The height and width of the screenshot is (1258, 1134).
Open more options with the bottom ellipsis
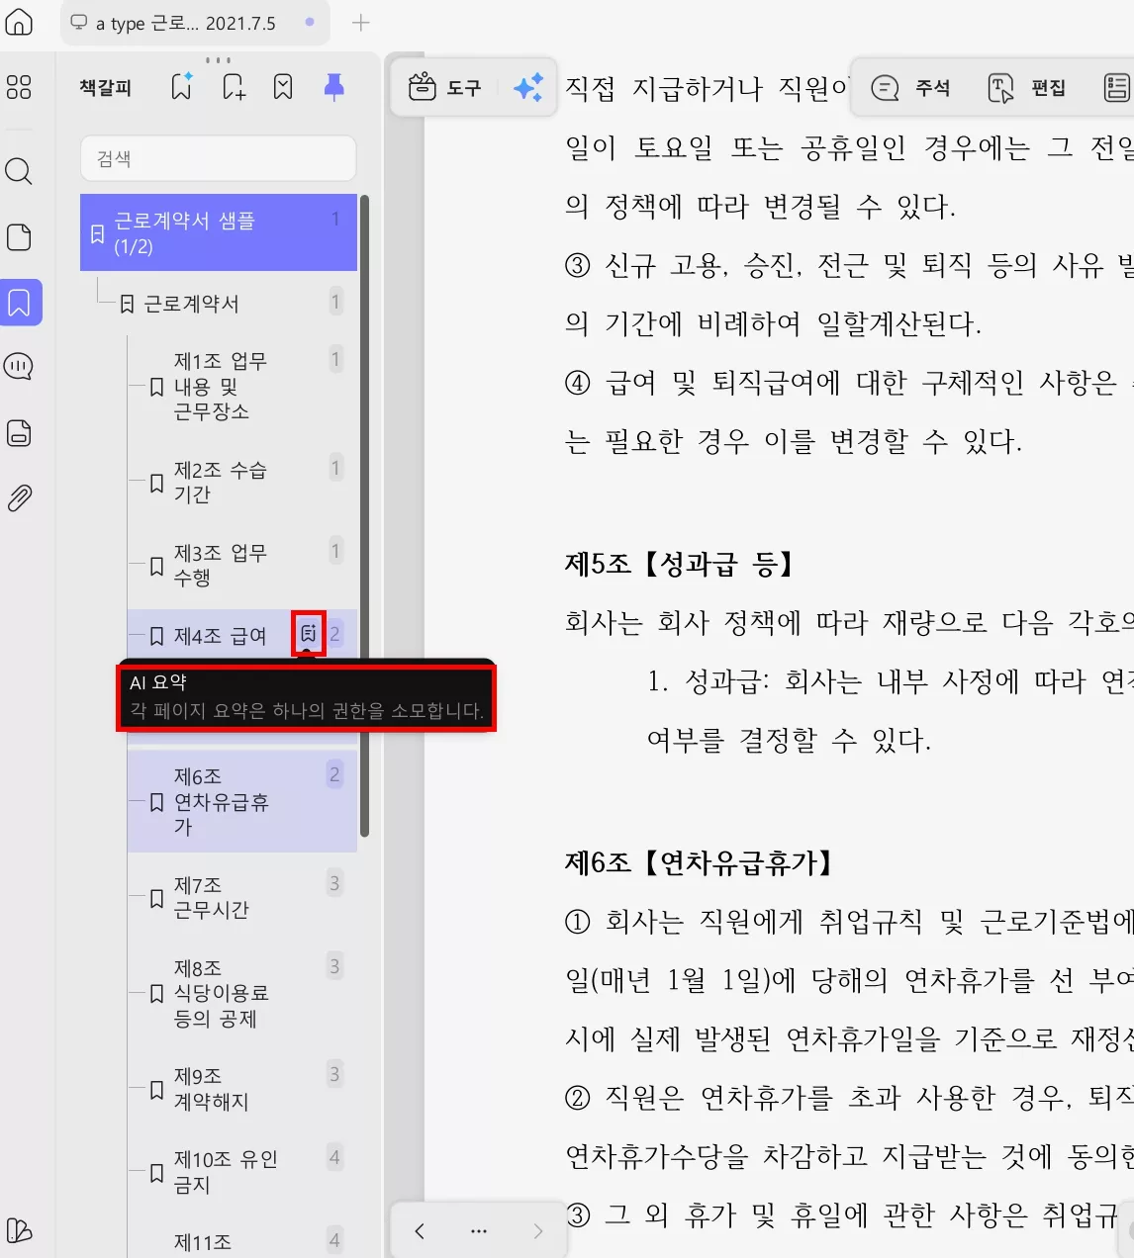[x=478, y=1230]
